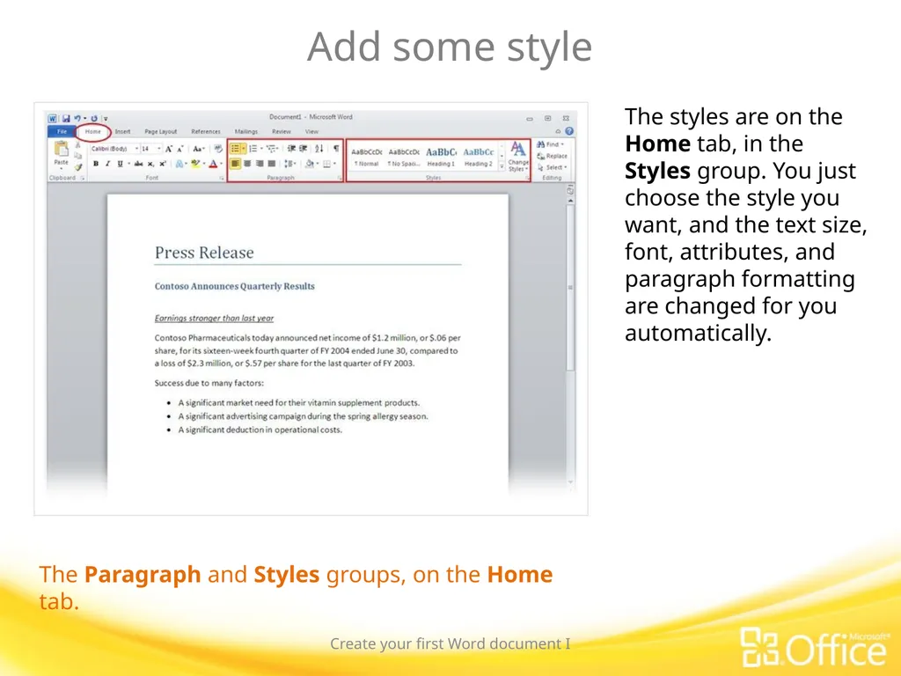Viewport: 901px width, 676px height.
Task: Expand the Styles gallery More arrow
Action: (x=502, y=166)
